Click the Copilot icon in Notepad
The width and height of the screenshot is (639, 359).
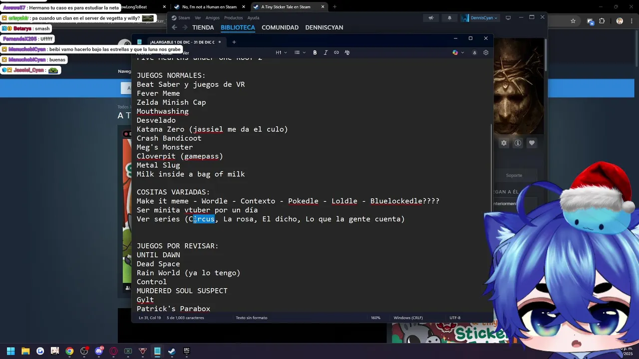(455, 52)
